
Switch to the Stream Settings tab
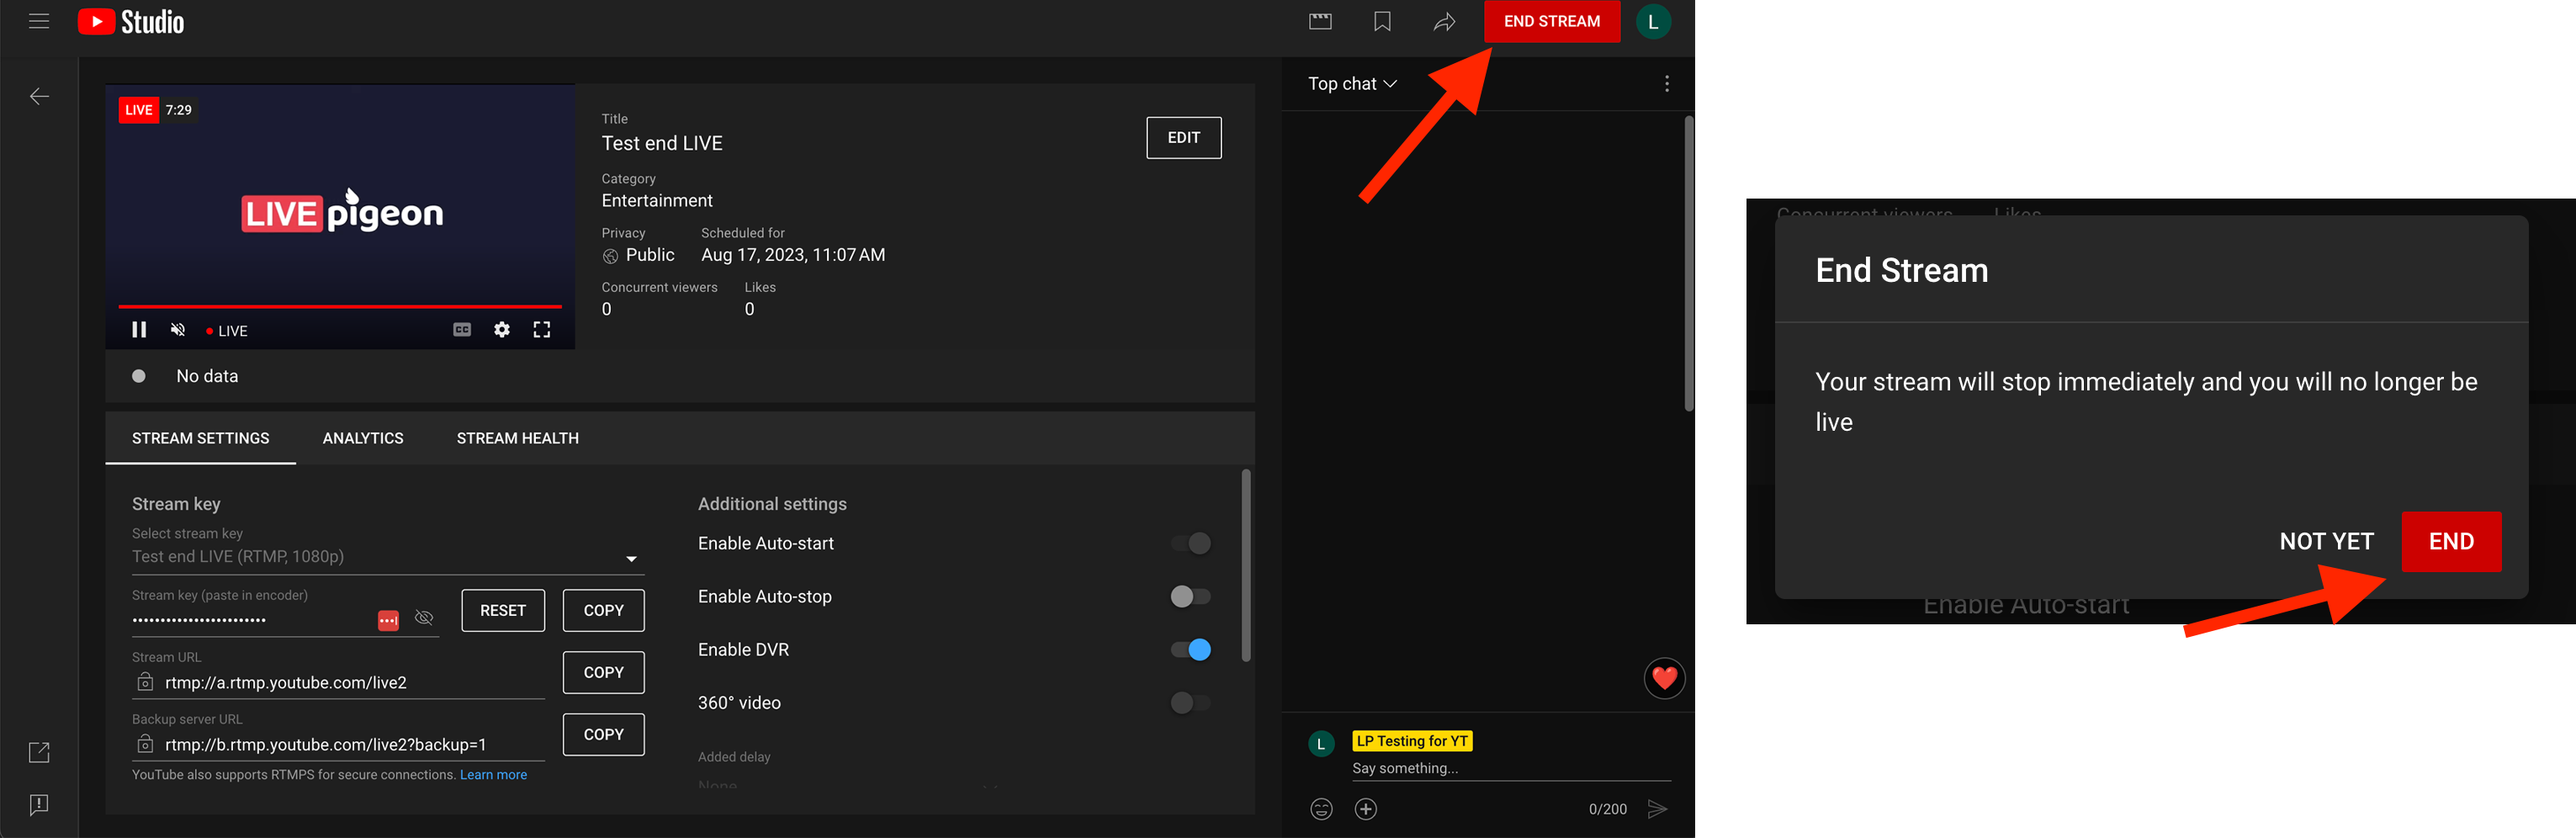pos(200,438)
